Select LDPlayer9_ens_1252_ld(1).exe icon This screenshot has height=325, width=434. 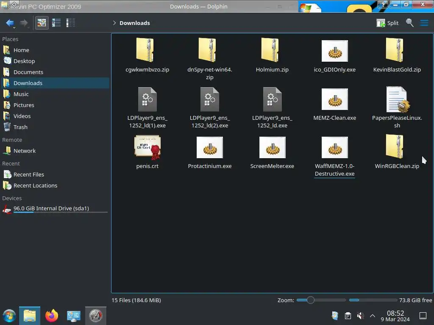147,99
